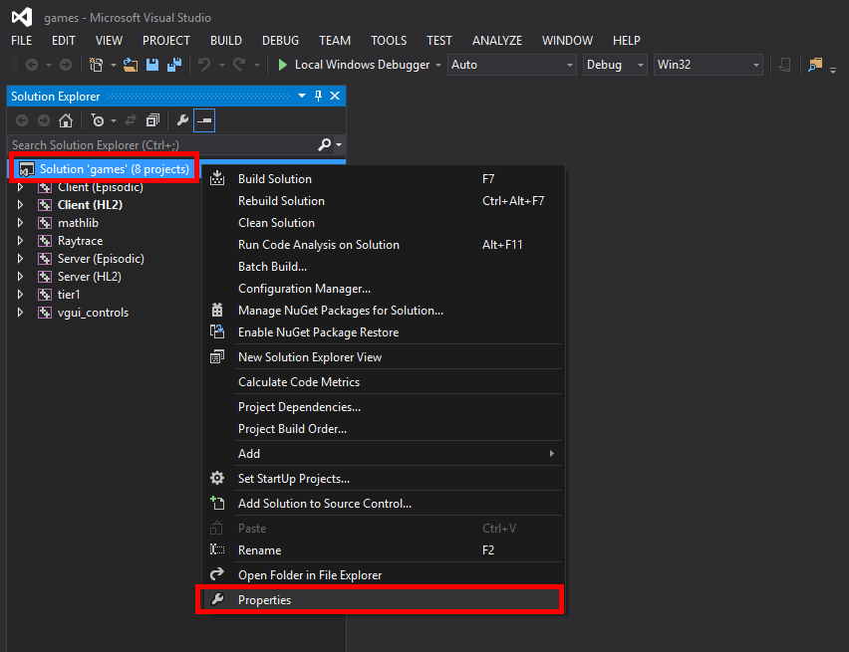Screen dimensions: 849x652
Task: Click in the Search Solution Explorer field
Action: point(162,145)
